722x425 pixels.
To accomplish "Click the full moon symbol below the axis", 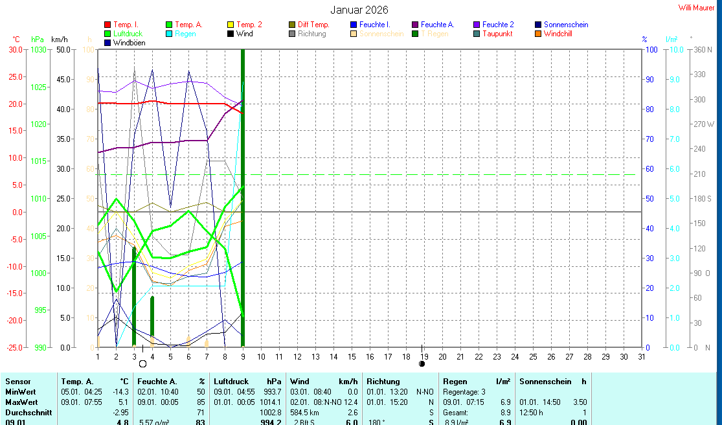I will coord(143,363).
